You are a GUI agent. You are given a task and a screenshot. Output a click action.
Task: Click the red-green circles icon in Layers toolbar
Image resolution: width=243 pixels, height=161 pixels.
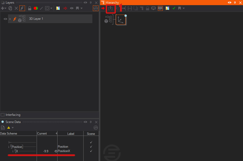pyautogui.click(x=36, y=8)
